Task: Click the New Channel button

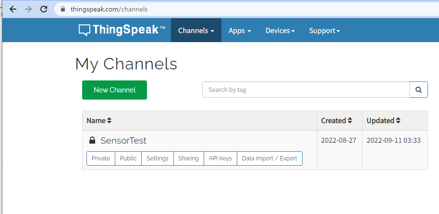Action: [114, 90]
